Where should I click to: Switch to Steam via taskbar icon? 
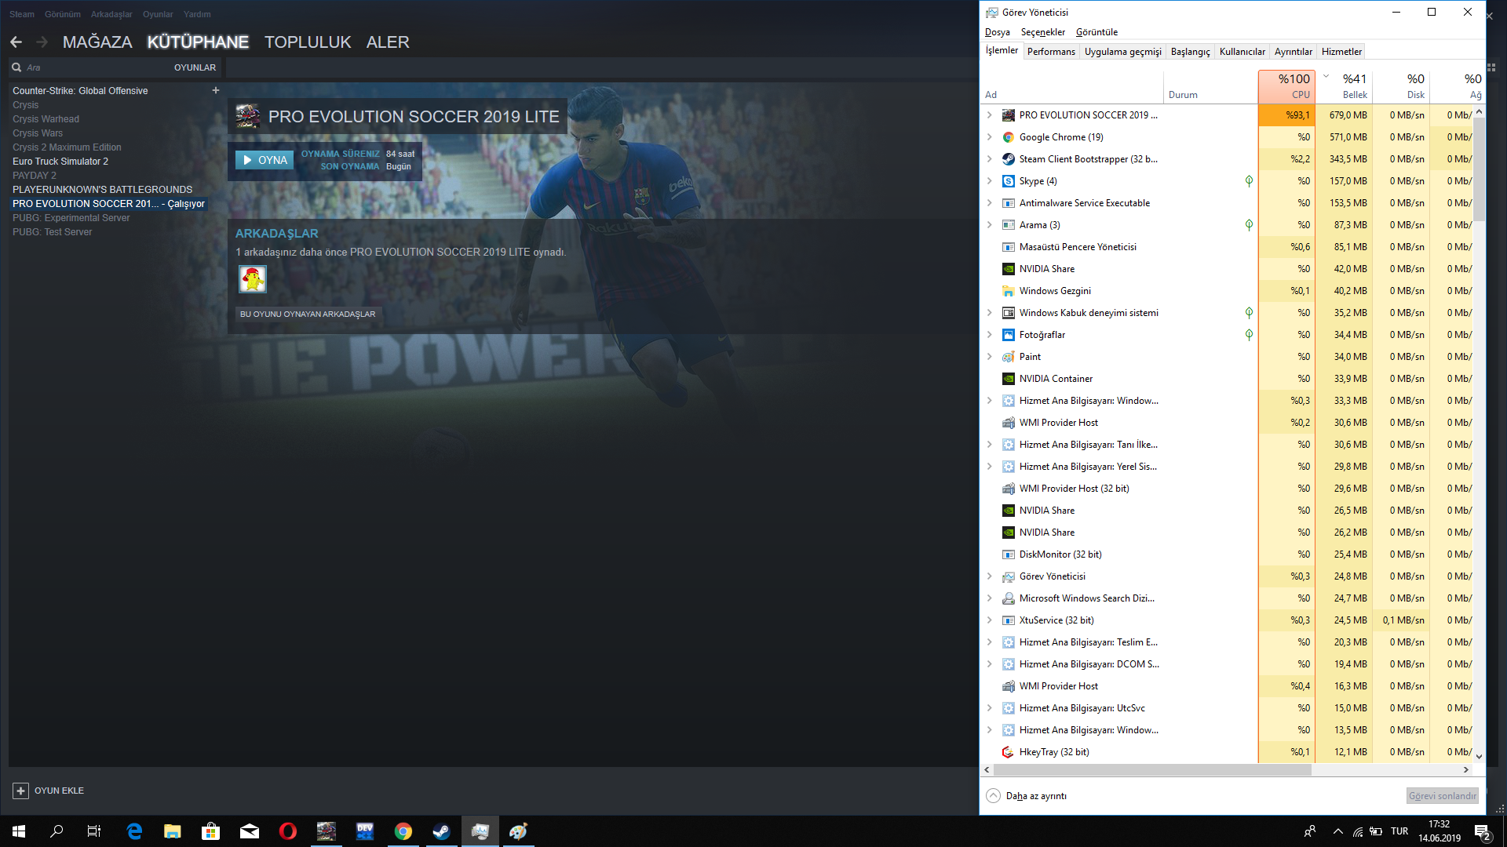tap(441, 831)
